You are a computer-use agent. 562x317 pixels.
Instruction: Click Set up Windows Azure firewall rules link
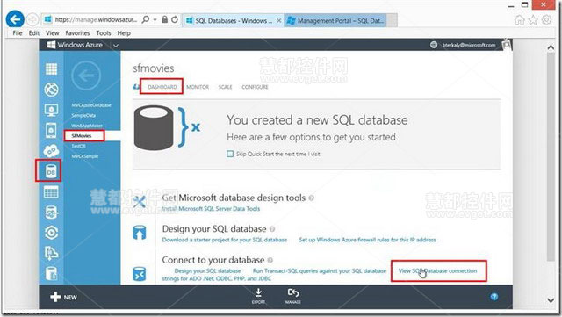(367, 240)
